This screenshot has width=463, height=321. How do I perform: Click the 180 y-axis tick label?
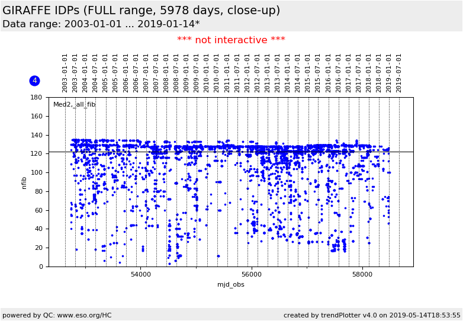tap(36, 97)
